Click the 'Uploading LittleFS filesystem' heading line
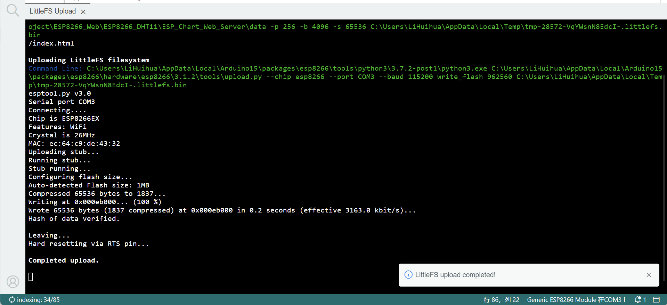Image resolution: width=667 pixels, height=305 pixels. click(89, 60)
